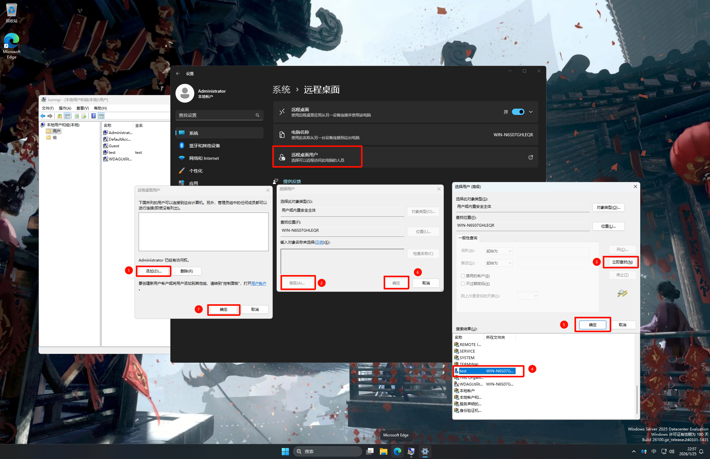Click the 用户帐户 link
The width and height of the screenshot is (710, 459).
point(258,283)
